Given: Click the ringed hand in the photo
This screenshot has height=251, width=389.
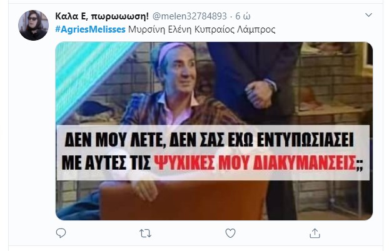Looking at the screenshot, I should click(260, 94).
